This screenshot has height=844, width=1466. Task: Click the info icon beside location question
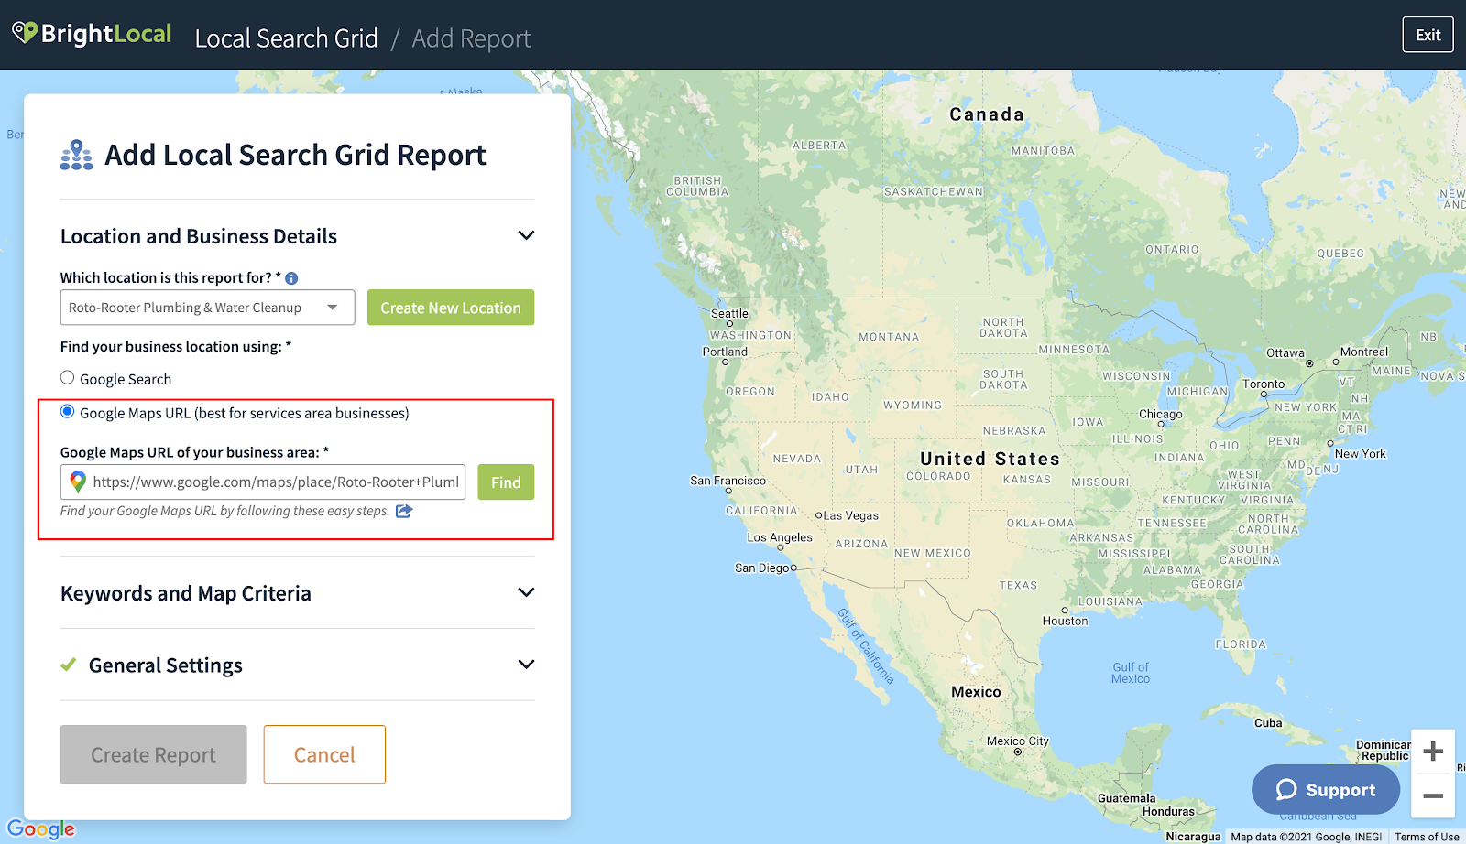tap(291, 278)
